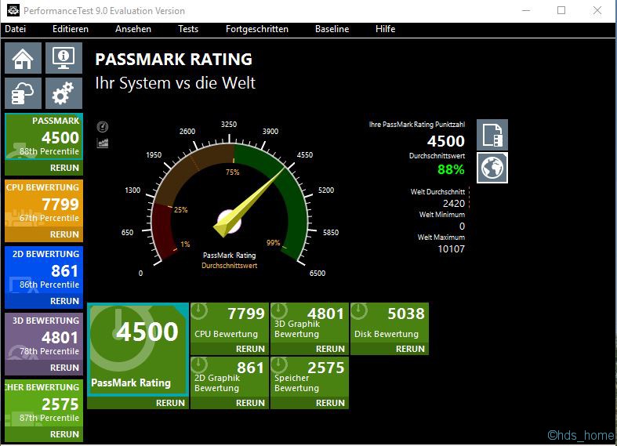This screenshot has height=446, width=617.
Task: Open the Baseline menu
Action: (332, 29)
